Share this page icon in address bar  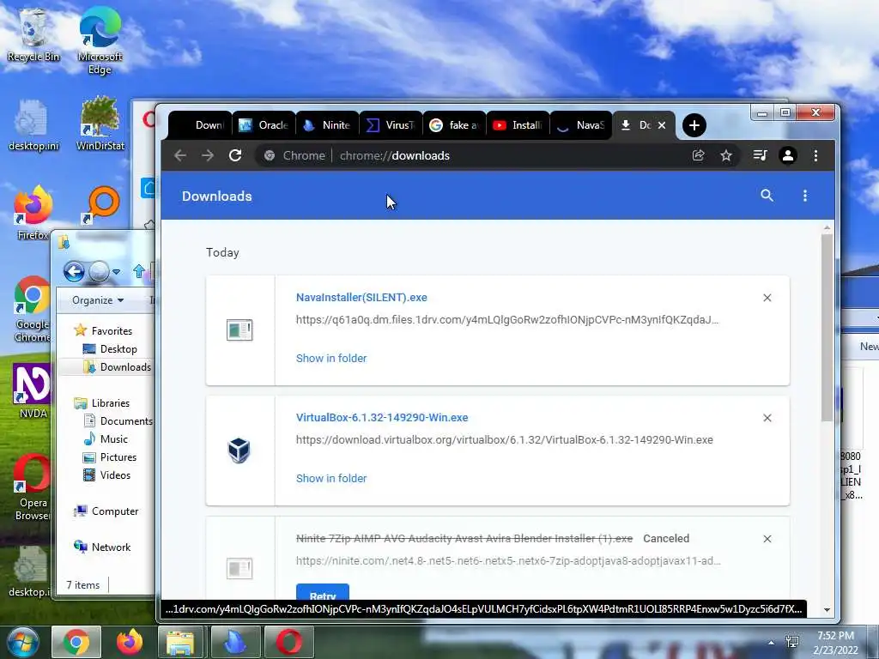point(699,155)
